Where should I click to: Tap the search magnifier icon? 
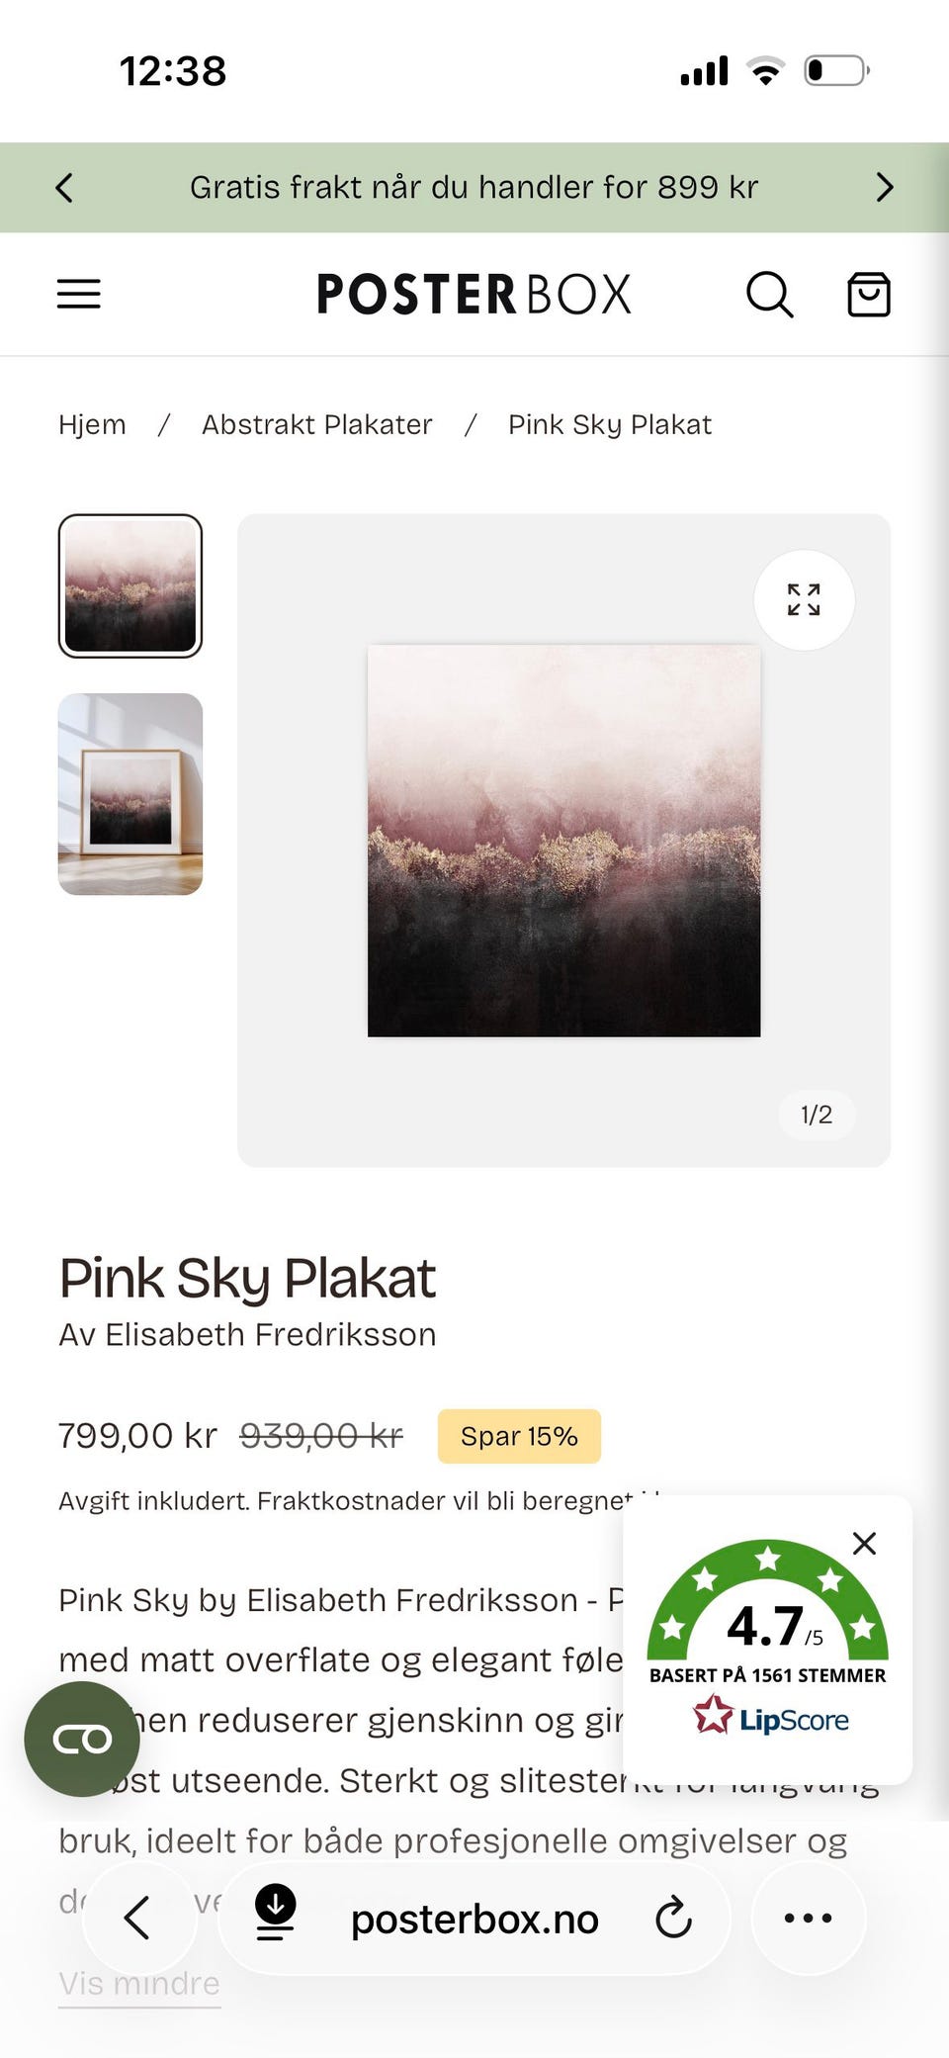[x=769, y=294]
